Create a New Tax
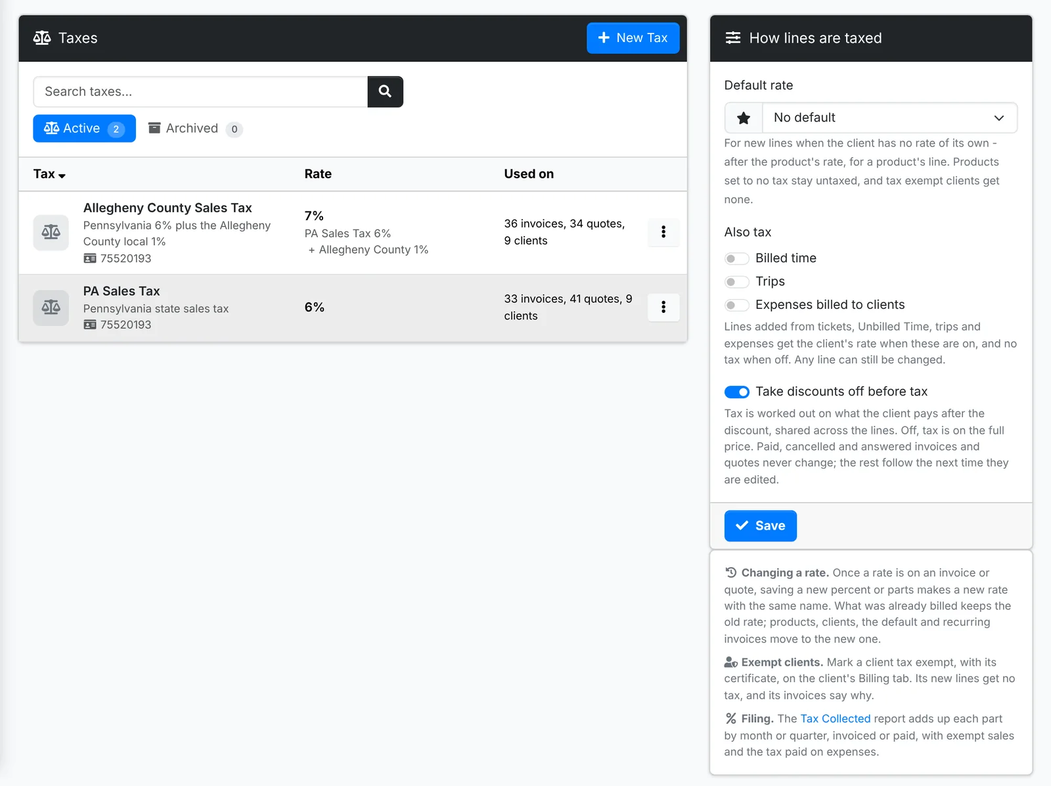This screenshot has width=1051, height=786. click(x=633, y=38)
